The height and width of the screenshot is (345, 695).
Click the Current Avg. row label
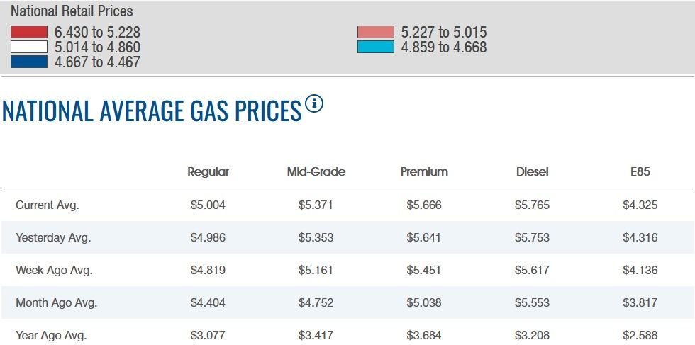point(47,205)
